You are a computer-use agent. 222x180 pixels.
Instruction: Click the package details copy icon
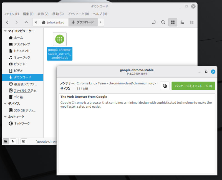point(165,86)
